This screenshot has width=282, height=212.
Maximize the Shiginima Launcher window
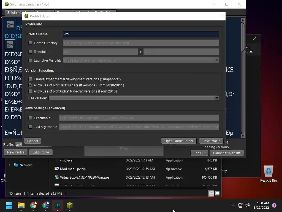(227, 4)
